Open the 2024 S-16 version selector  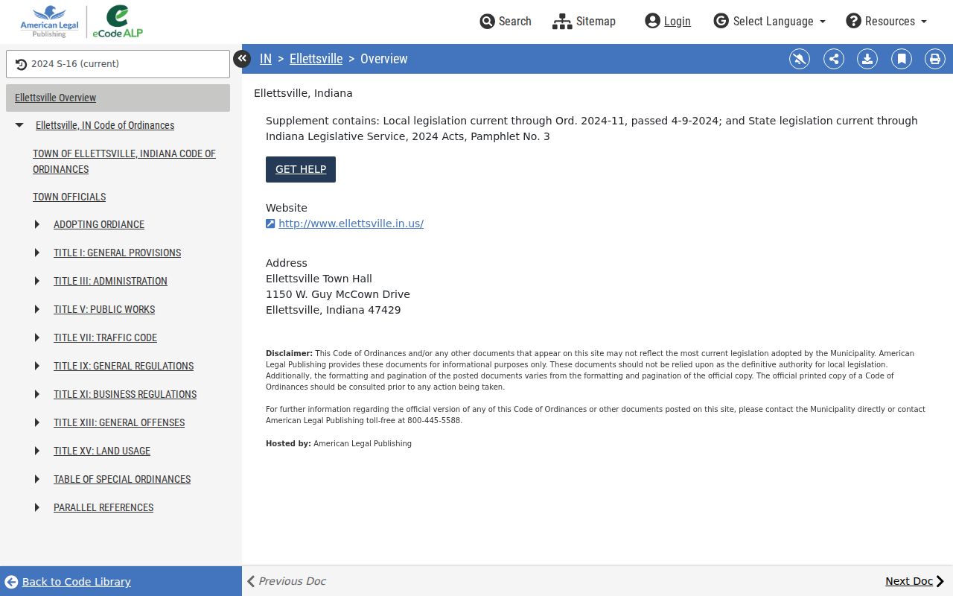point(118,64)
